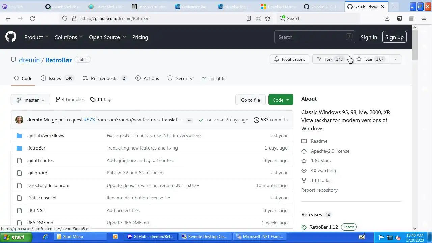This screenshot has width=432, height=243.
Task: Expand the star lists dropdown arrow
Action: 395,59
